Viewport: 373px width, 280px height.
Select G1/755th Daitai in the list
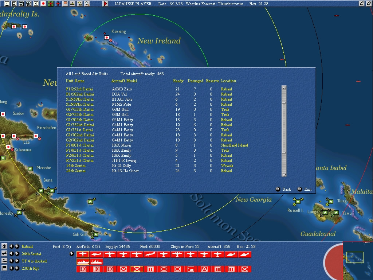click(x=80, y=109)
